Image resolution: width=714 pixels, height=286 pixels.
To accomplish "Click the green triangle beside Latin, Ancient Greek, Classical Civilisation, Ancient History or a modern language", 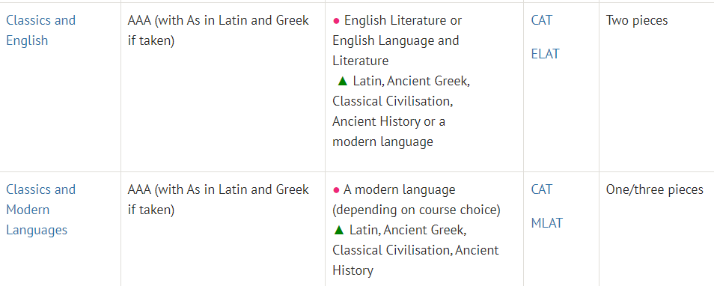I will click(343, 81).
